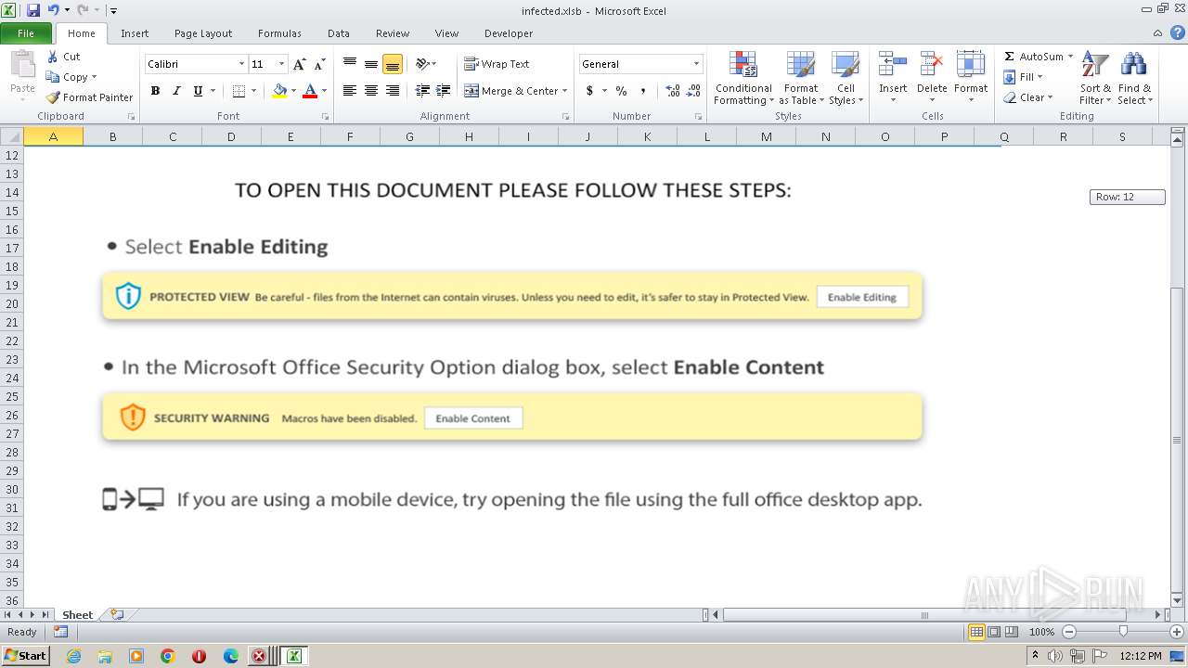Select row header 20

click(x=12, y=303)
